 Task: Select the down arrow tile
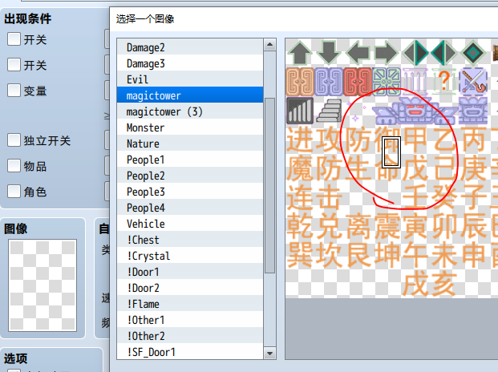coord(329,53)
